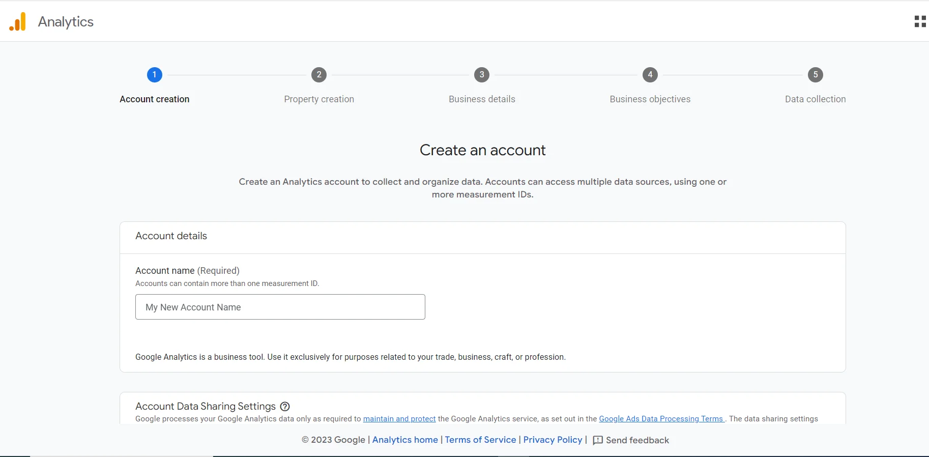Click the Analytics title text in header

coord(66,22)
